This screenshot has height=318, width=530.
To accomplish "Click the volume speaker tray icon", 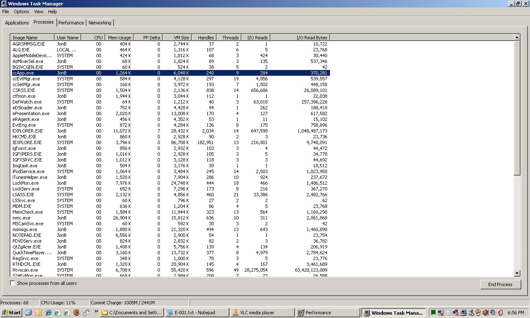I will [x=485, y=313].
